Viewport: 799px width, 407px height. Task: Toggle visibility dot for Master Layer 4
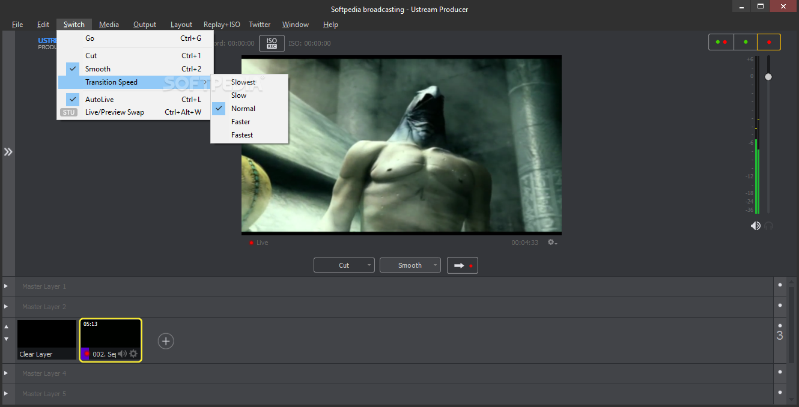tap(780, 372)
